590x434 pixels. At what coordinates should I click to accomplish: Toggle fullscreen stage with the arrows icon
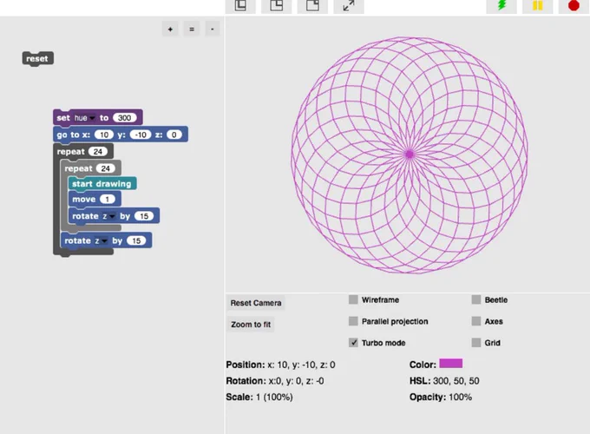point(349,6)
